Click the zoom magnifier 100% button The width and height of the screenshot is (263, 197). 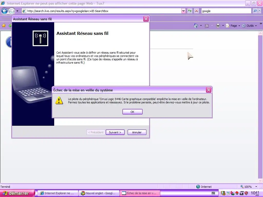(246, 187)
